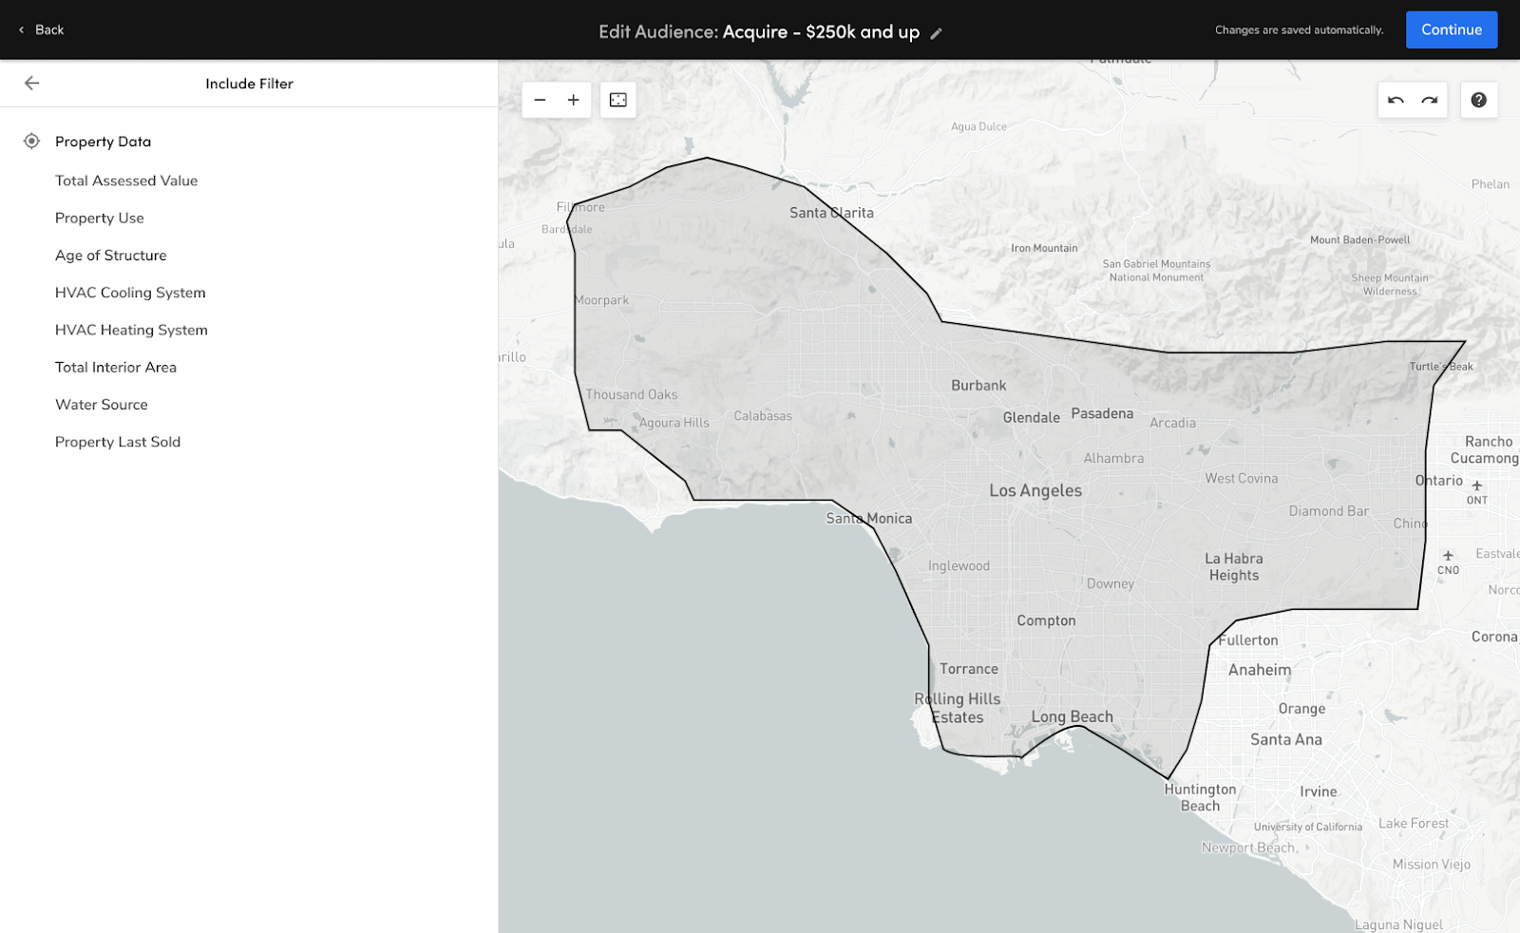Choose HVAC Cooling System filter
This screenshot has width=1520, height=933.
tap(130, 293)
